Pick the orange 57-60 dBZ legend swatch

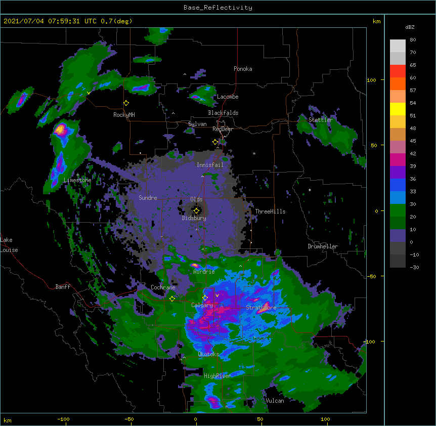[x=398, y=83]
